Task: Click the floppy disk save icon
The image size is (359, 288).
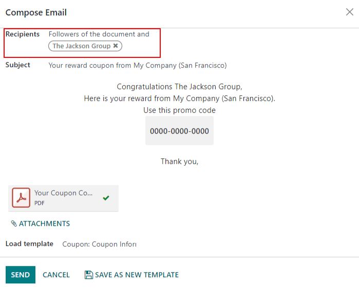Action: (x=88, y=275)
